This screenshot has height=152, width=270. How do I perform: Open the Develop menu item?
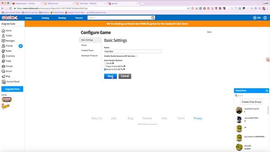[x=62, y=18]
